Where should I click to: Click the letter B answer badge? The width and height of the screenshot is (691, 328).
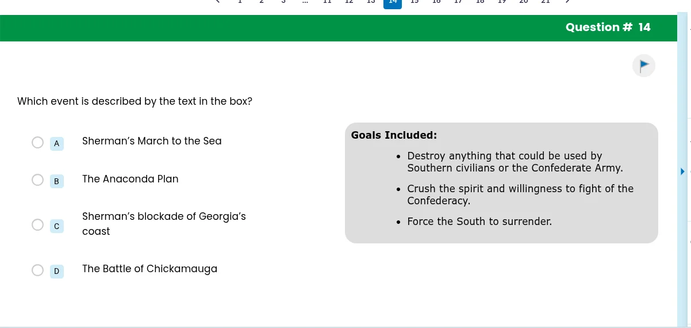(x=56, y=181)
